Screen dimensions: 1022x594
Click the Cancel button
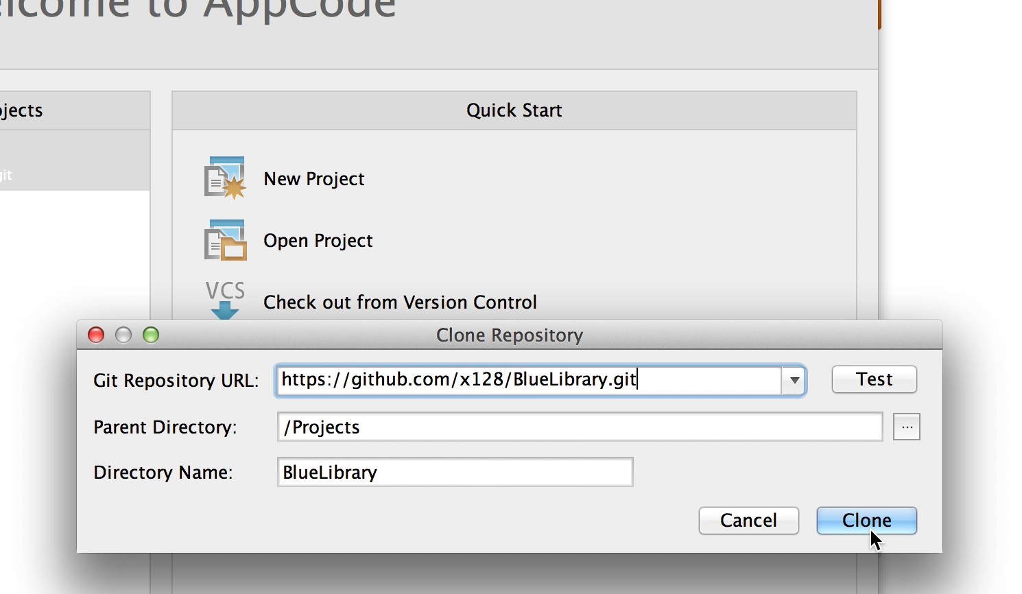click(x=749, y=521)
